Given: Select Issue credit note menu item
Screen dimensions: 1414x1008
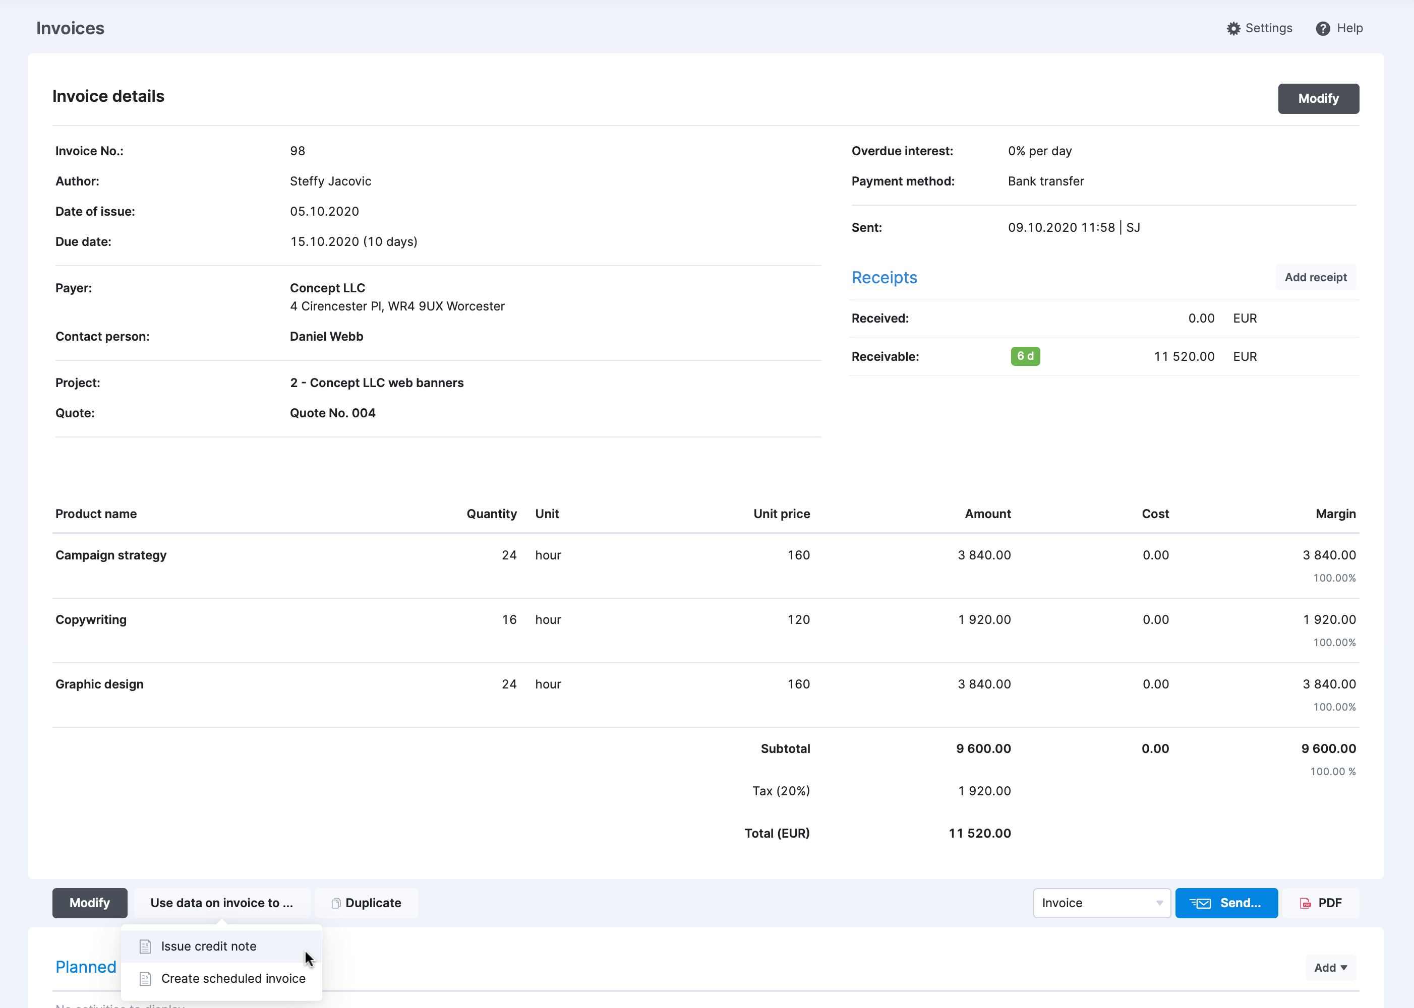Looking at the screenshot, I should coord(209,947).
